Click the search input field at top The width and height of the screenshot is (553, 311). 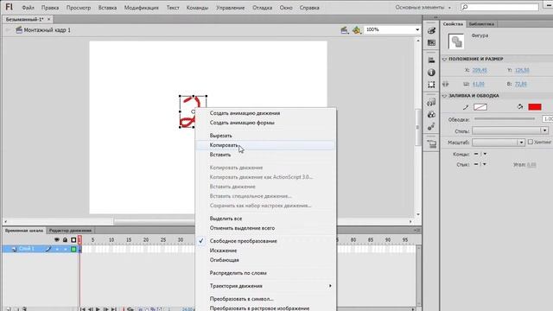[499, 7]
